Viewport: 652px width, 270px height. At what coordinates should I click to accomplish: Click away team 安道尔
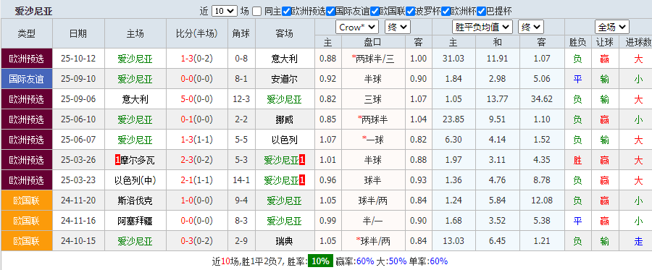click(285, 80)
